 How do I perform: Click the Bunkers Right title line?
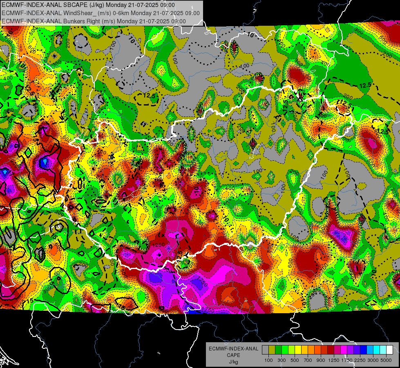click(x=94, y=21)
